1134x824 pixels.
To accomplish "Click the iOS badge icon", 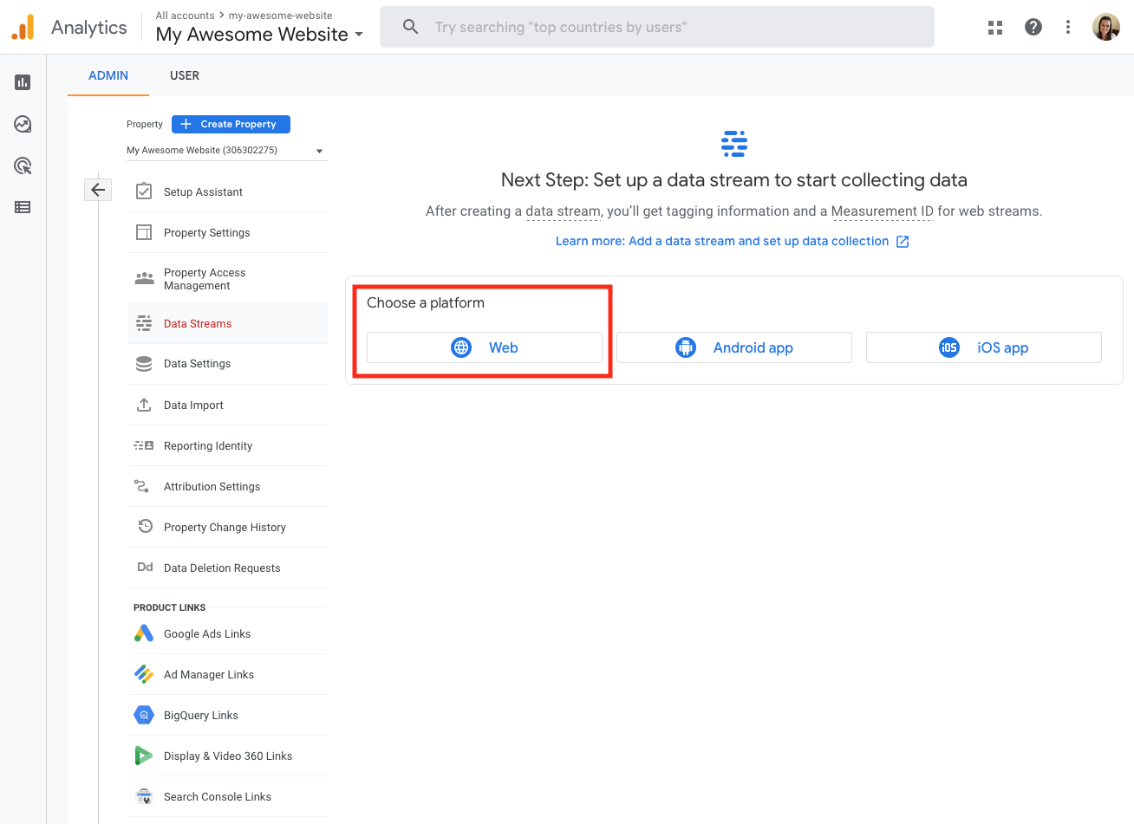I will tap(949, 347).
